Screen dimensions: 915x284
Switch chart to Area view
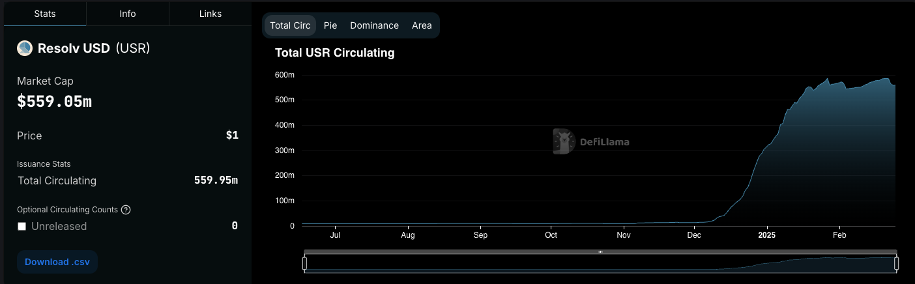point(422,25)
